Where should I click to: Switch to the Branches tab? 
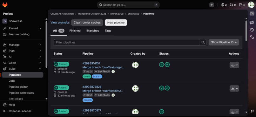tap(92, 31)
